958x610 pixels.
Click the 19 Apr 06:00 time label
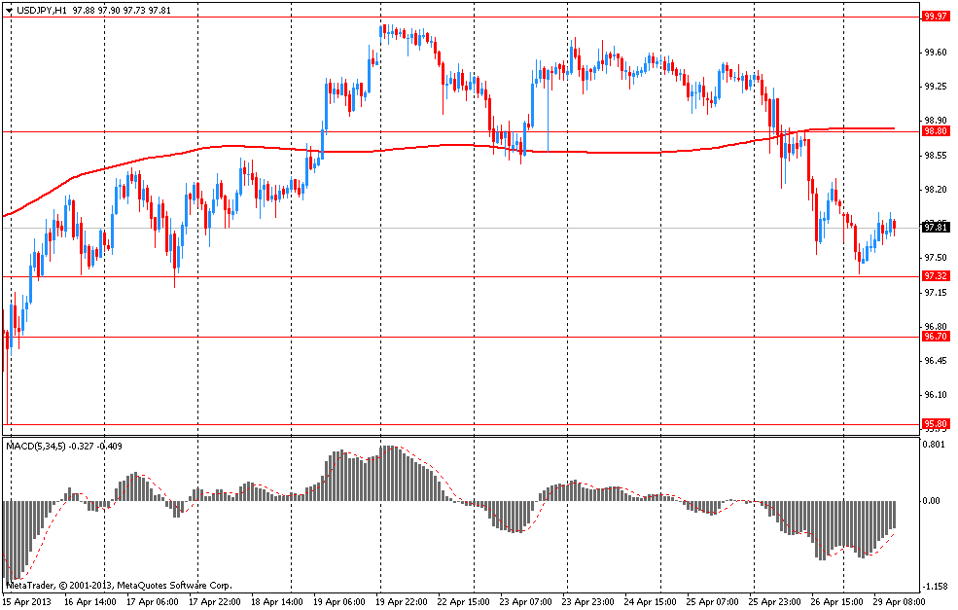coord(339,601)
